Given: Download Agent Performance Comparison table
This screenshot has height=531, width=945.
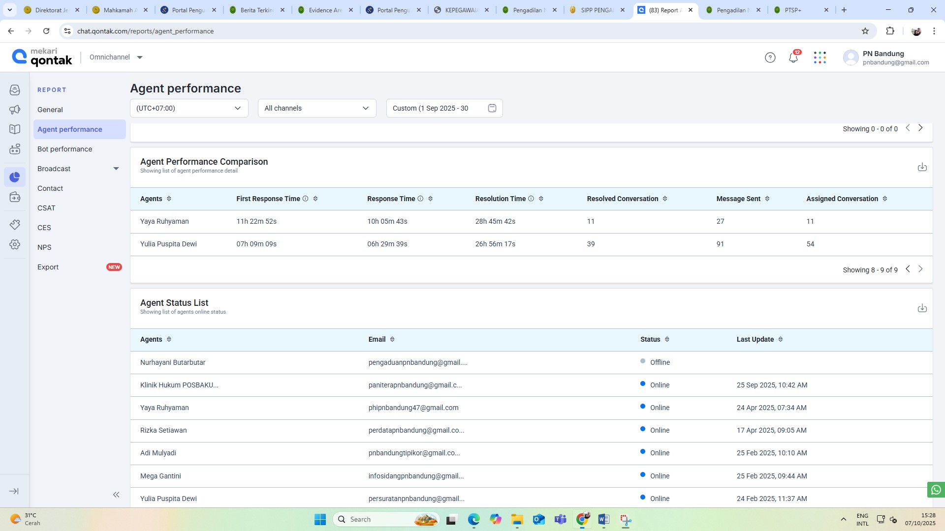Looking at the screenshot, I should coord(922,167).
